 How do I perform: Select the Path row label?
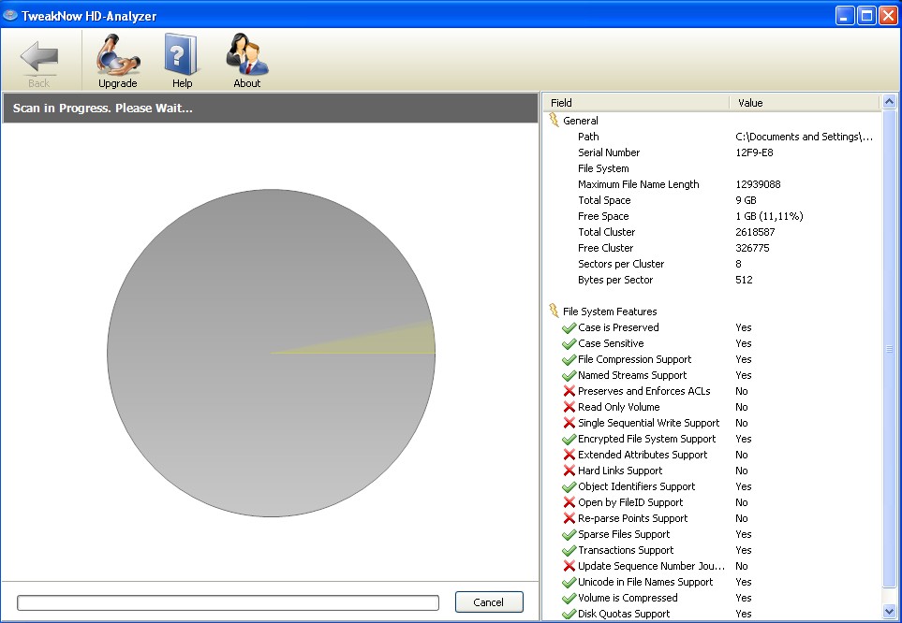click(x=588, y=137)
